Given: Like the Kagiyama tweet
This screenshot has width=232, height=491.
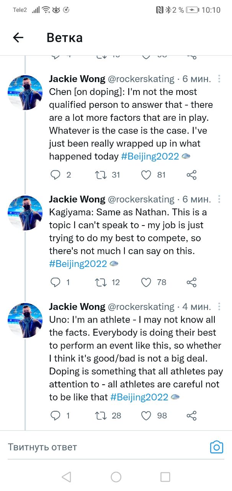Looking at the screenshot, I should click(146, 282).
